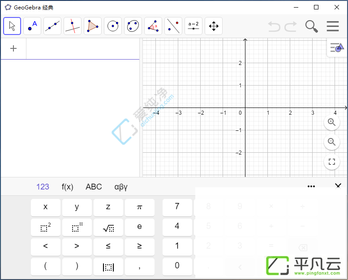Click the Redo arrow
Screen dimensions: 348x280
tap(291, 26)
